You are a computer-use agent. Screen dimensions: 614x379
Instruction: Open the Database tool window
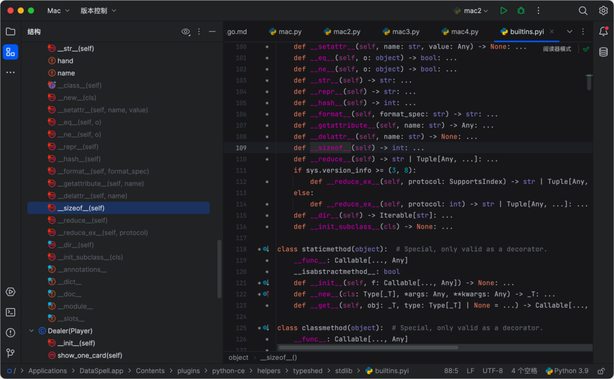(603, 52)
